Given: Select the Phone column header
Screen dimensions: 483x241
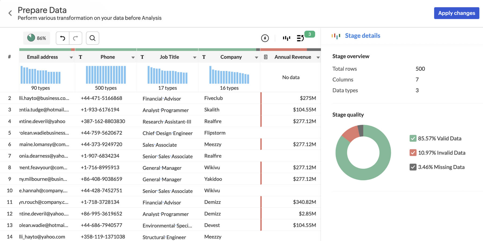Looking at the screenshot, I should pos(108,57).
